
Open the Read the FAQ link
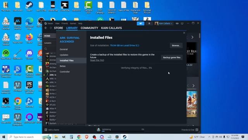pyautogui.click(x=97, y=60)
